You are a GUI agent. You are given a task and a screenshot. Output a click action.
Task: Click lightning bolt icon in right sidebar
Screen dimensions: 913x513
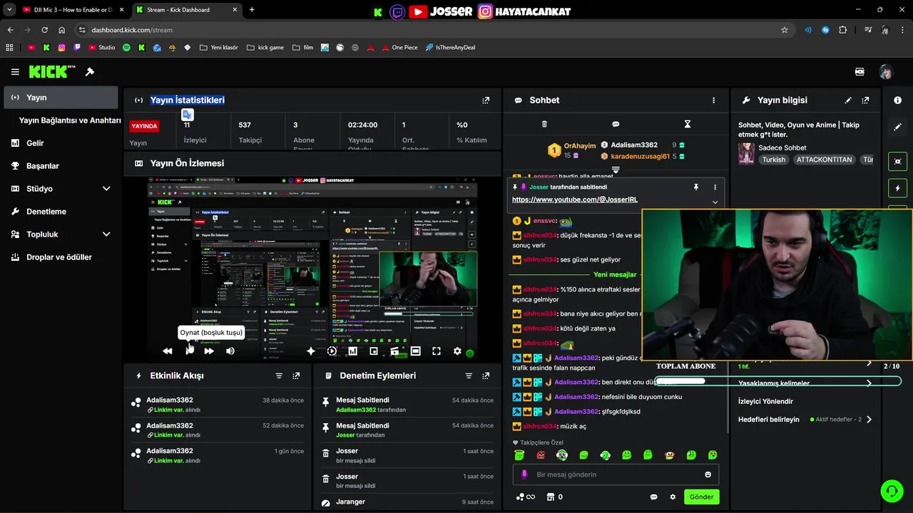[897, 188]
